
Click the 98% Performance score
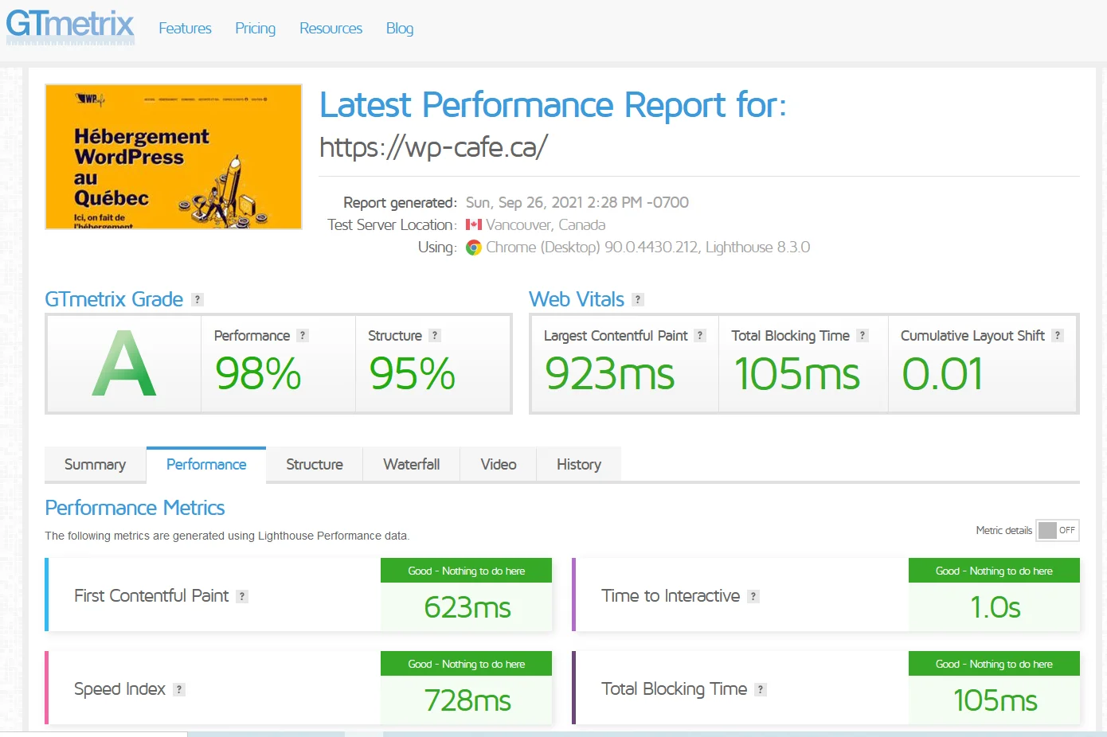click(258, 373)
